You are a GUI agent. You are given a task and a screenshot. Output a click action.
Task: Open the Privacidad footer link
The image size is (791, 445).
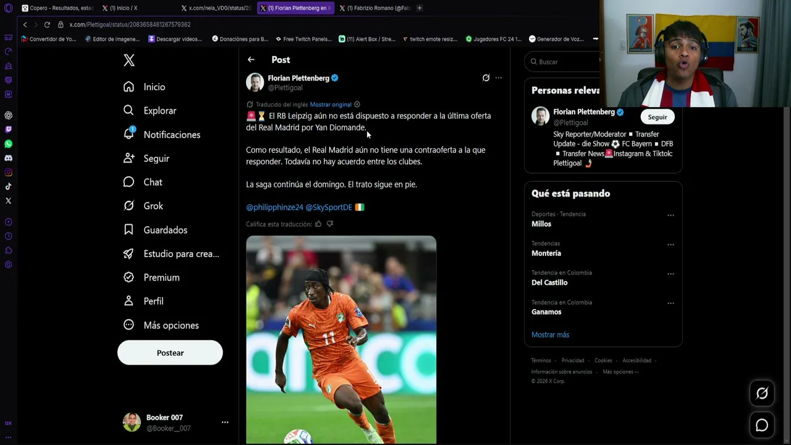[573, 361]
